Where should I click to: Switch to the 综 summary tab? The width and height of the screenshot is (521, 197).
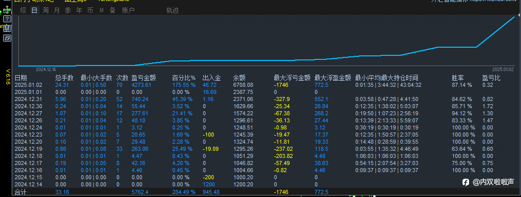(x=23, y=10)
